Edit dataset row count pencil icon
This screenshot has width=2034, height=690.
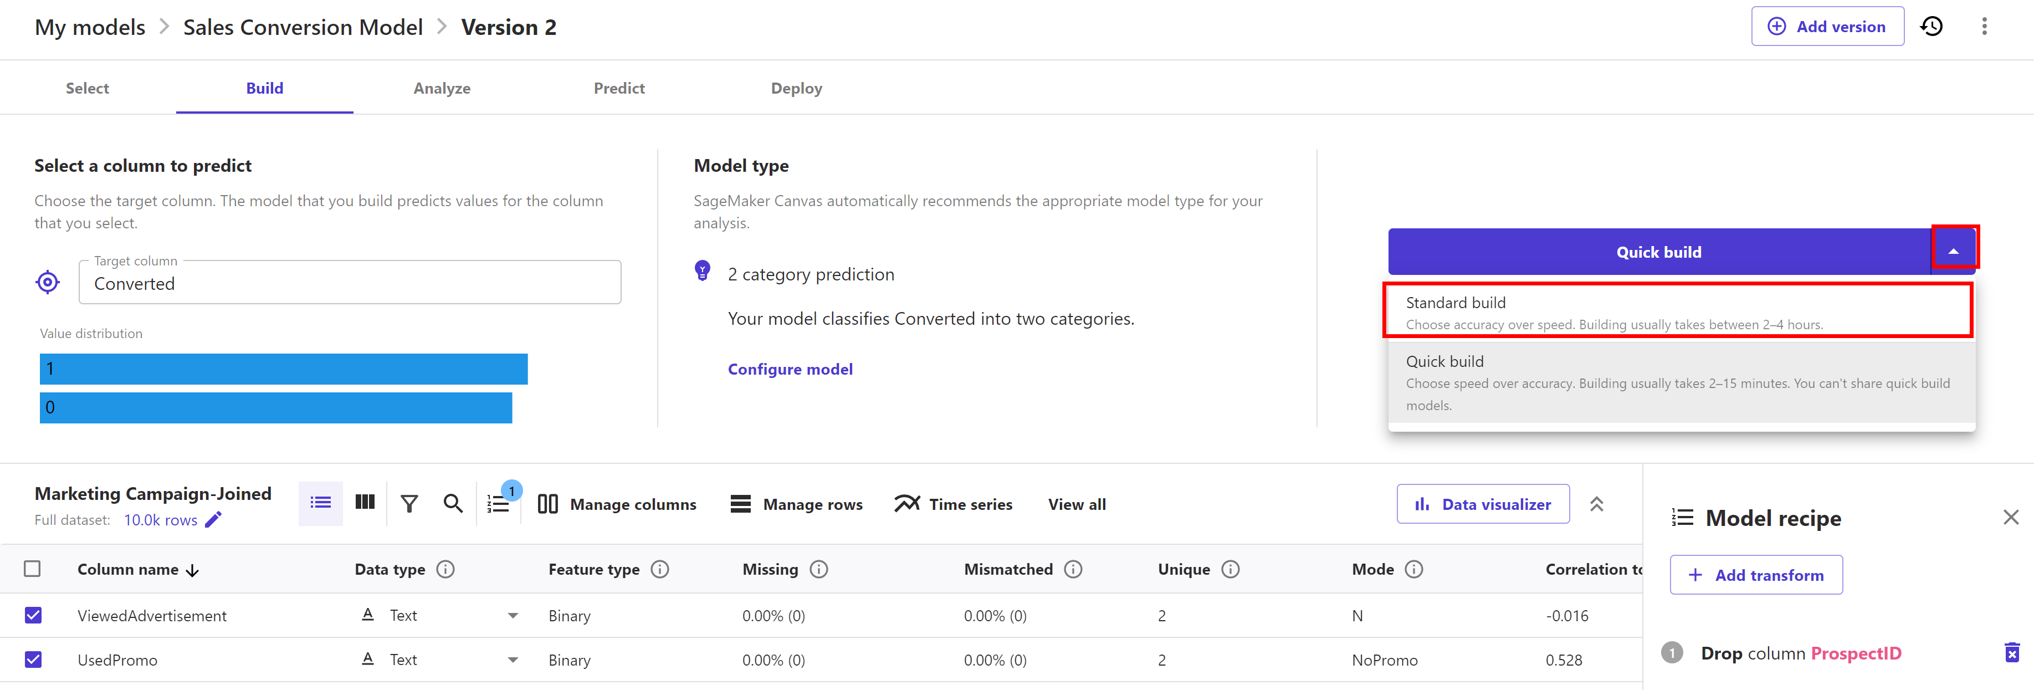pos(213,519)
